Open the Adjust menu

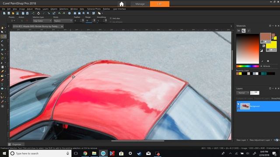coord(30,9)
